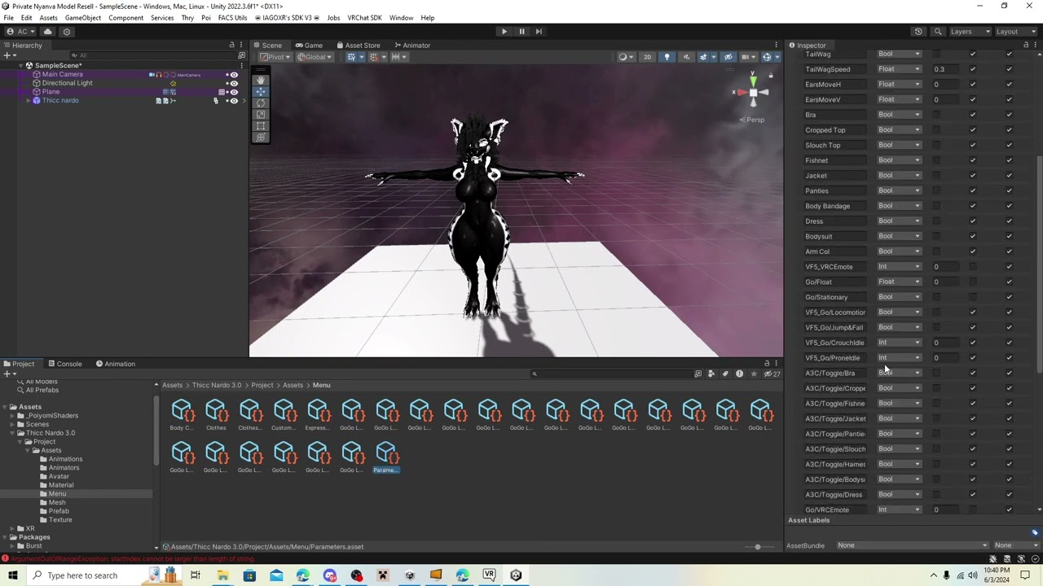Open the TailWagSpeed type dropdown

coord(899,69)
